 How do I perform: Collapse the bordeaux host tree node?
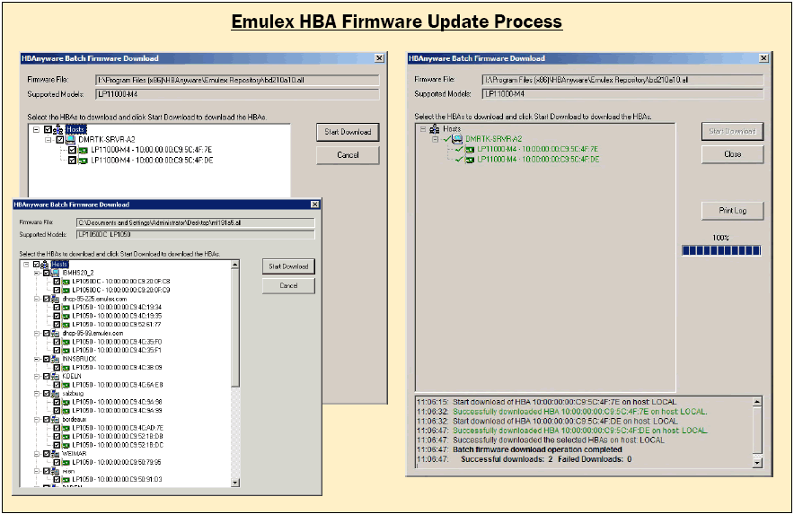35,419
